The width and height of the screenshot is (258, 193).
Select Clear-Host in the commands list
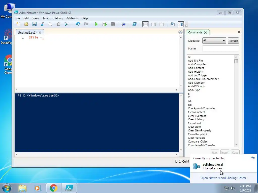(x=195, y=123)
